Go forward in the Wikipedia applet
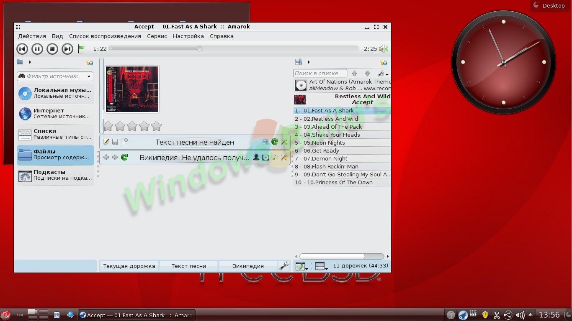The height and width of the screenshot is (321, 572). point(115,158)
